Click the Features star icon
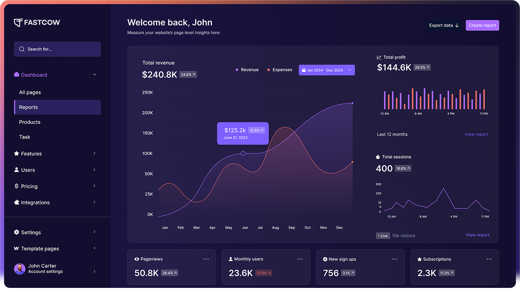The width and height of the screenshot is (520, 292). pyautogui.click(x=16, y=153)
